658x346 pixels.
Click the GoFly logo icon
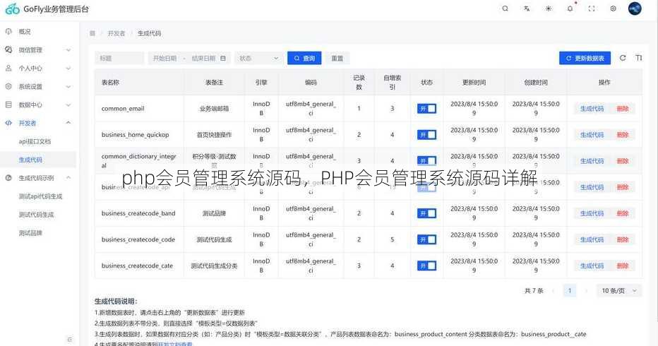[12, 8]
